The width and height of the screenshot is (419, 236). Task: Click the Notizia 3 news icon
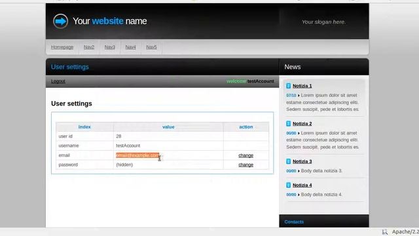[288, 161]
